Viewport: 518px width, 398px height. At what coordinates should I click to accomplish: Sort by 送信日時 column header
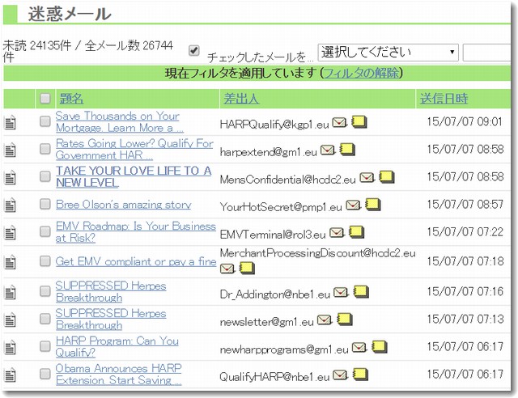tap(444, 99)
